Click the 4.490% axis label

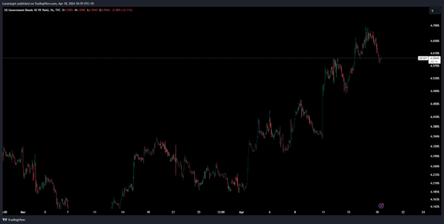(434, 91)
